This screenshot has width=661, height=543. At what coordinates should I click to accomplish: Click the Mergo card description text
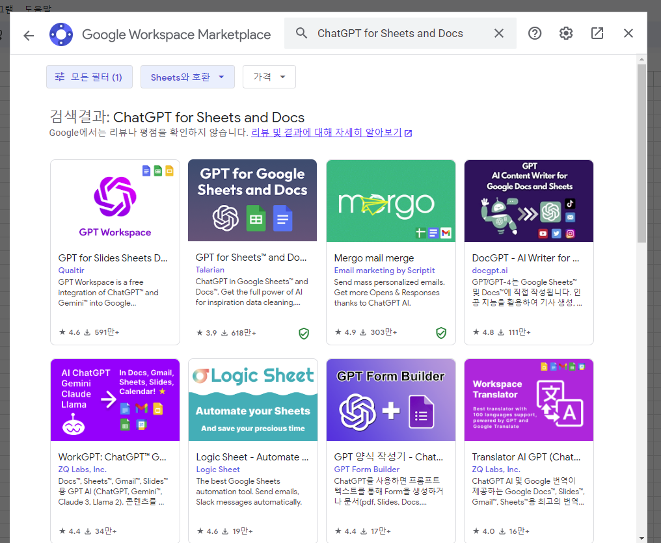point(389,293)
